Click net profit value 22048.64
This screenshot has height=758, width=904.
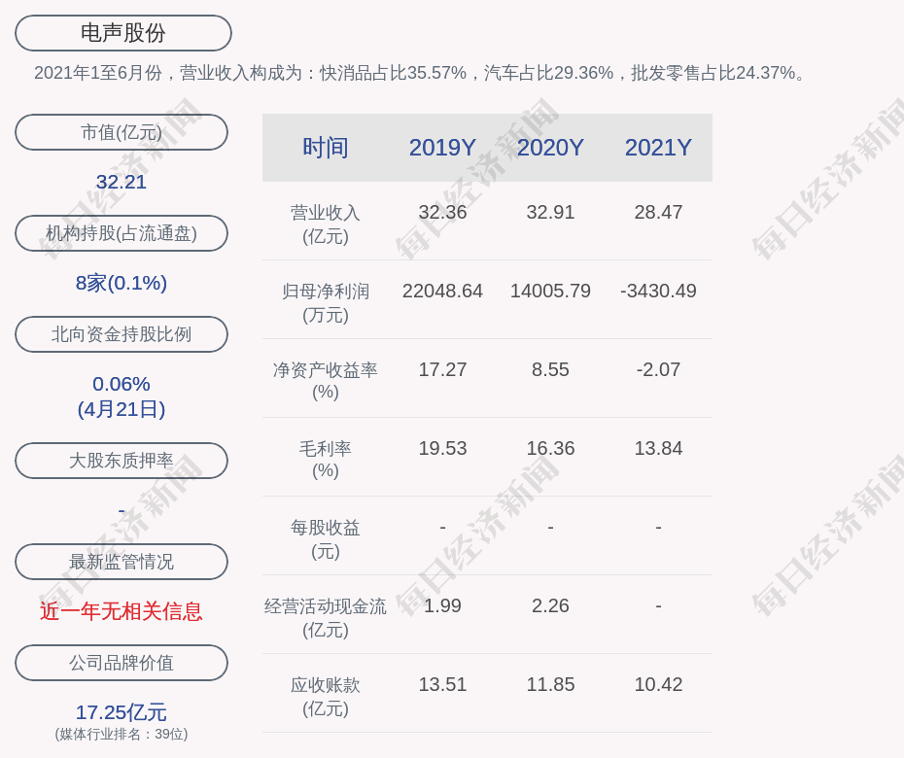tap(442, 292)
